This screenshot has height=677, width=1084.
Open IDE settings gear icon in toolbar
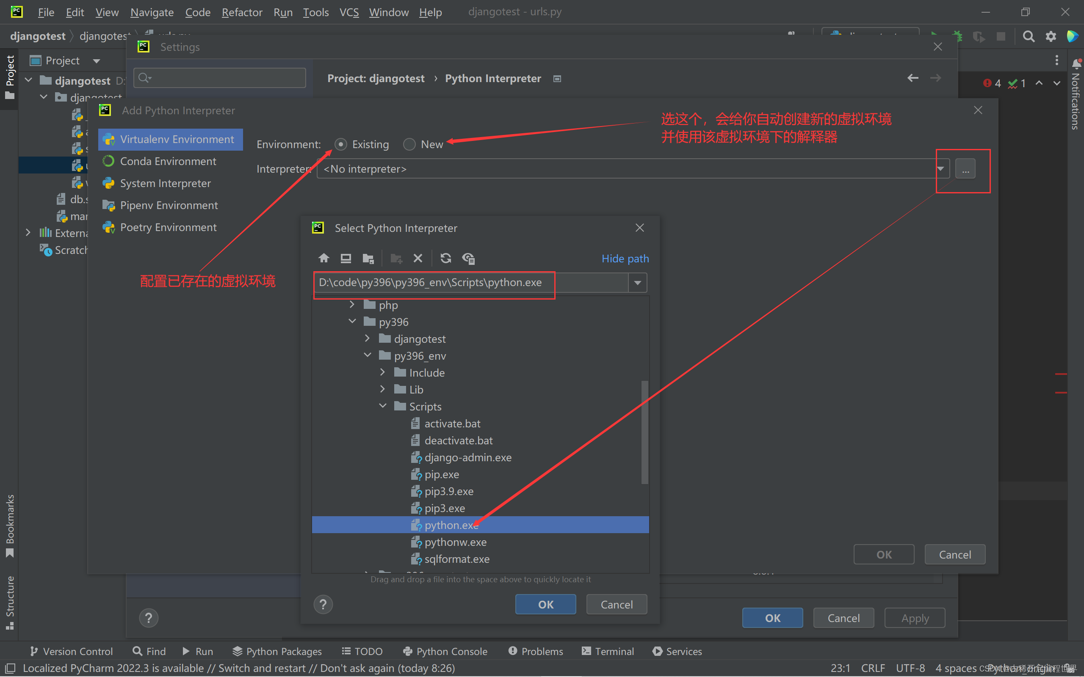[x=1051, y=37]
